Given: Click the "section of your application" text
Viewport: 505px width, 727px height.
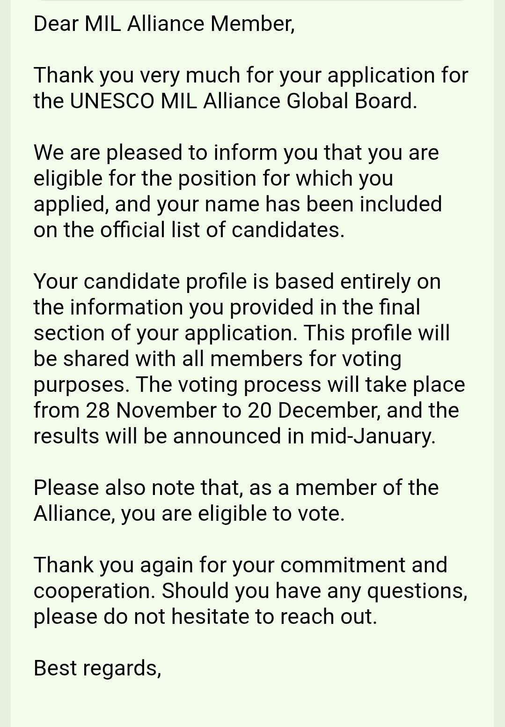Looking at the screenshot, I should click(163, 333).
